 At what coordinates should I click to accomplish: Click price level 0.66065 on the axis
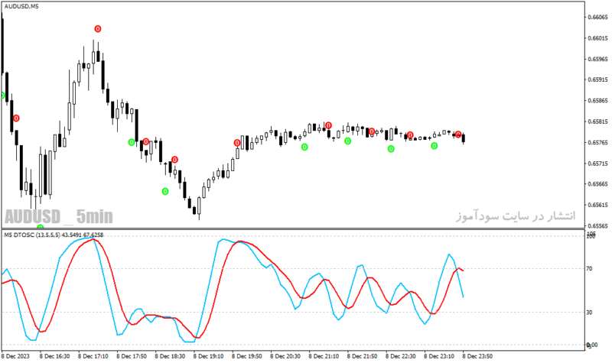click(x=597, y=17)
